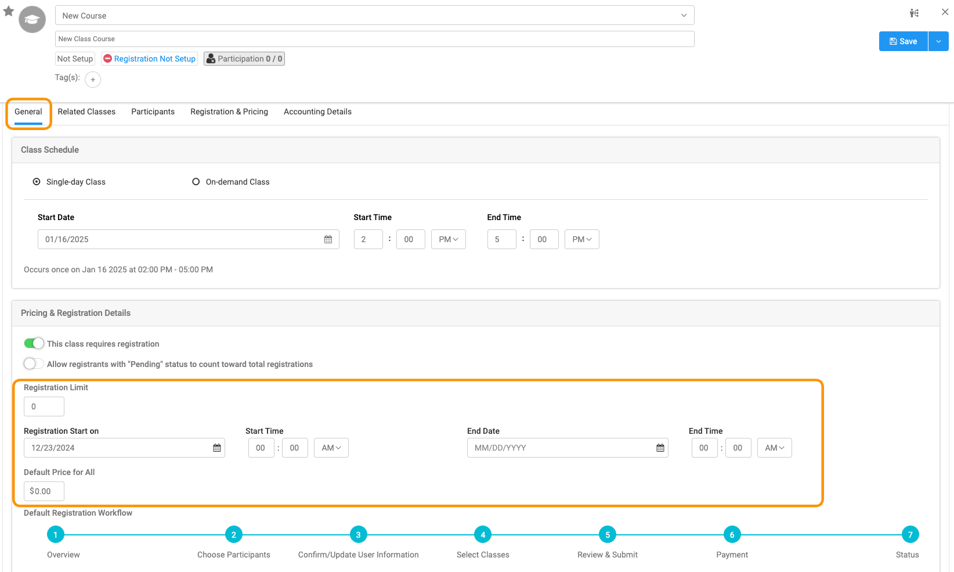Select On-demand Class radio option
Screen dimensions: 954x572
tap(196, 182)
